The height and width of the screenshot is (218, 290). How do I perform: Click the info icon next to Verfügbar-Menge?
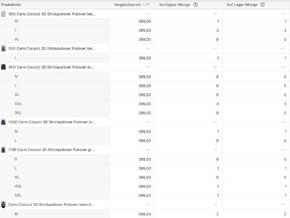pos(195,5)
